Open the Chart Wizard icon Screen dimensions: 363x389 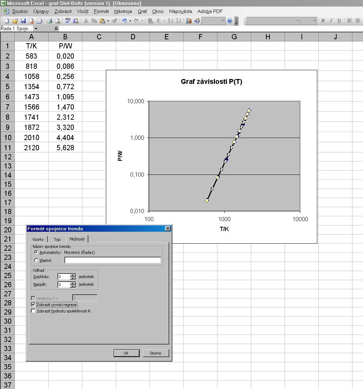coord(189,21)
